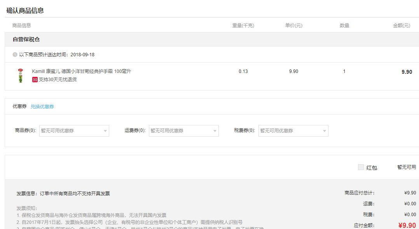Image resolution: width=419 pixels, height=229 pixels.
Task: Click the clock icon before the delivery time
Action: coord(14,54)
